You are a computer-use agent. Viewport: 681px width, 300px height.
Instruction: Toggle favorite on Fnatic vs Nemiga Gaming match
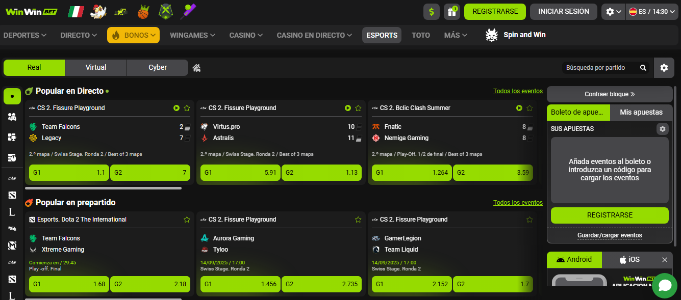pyautogui.click(x=529, y=108)
